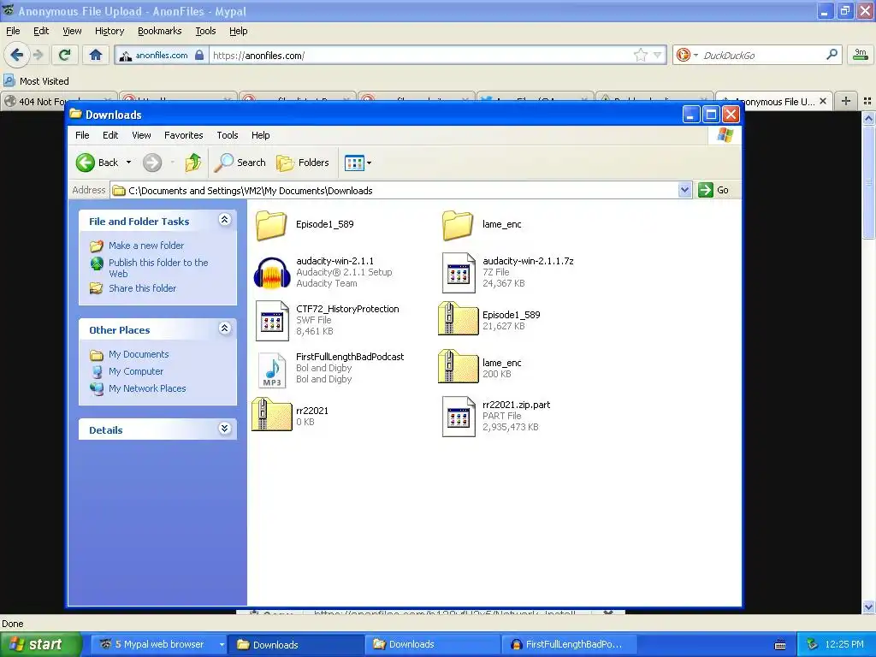876x657 pixels.
Task: Open the browser History menu
Action: [109, 31]
